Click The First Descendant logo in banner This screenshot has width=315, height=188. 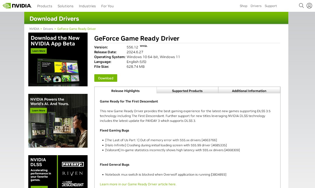[73, 184]
